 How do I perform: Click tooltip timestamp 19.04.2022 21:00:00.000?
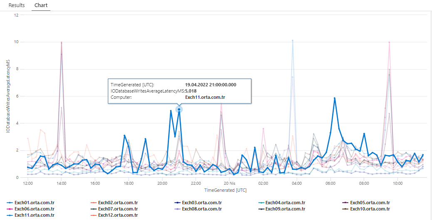[211, 85]
